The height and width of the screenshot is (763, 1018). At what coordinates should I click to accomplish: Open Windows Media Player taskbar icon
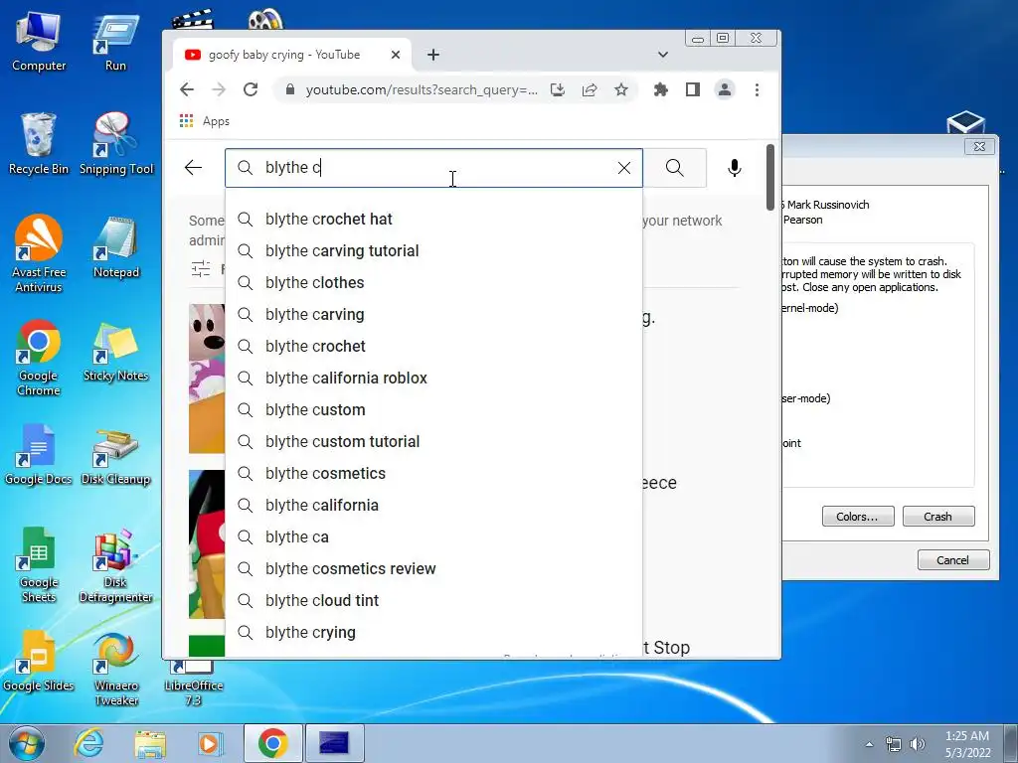click(x=211, y=743)
